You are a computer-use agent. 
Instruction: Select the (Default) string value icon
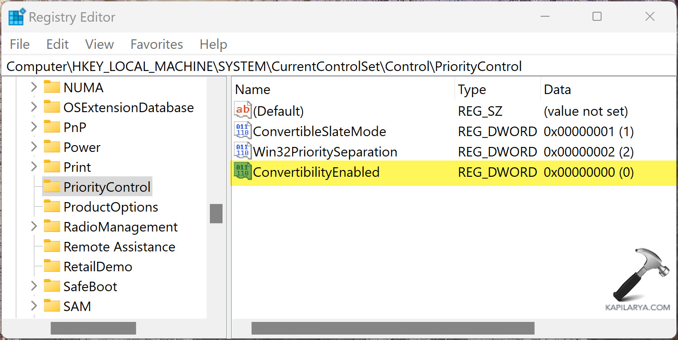click(242, 111)
